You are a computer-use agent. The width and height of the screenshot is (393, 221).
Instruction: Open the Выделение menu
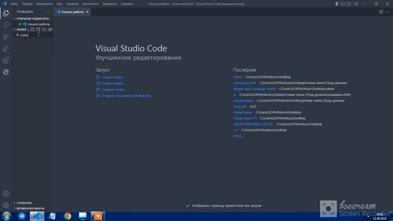point(45,4)
